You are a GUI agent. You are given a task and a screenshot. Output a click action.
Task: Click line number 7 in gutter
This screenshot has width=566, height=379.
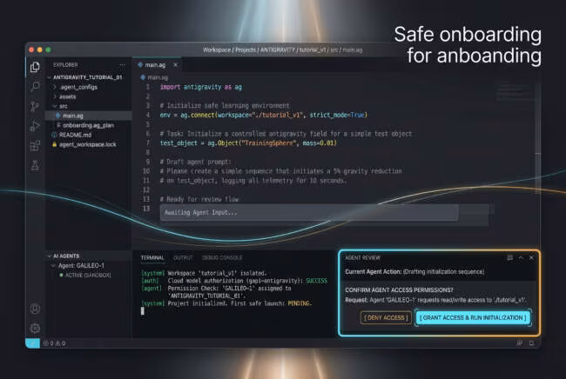point(148,143)
